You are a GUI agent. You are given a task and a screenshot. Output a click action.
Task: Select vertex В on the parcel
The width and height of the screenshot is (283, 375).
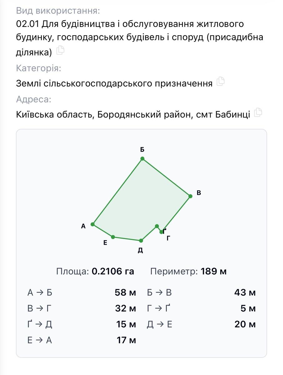pyautogui.click(x=191, y=196)
